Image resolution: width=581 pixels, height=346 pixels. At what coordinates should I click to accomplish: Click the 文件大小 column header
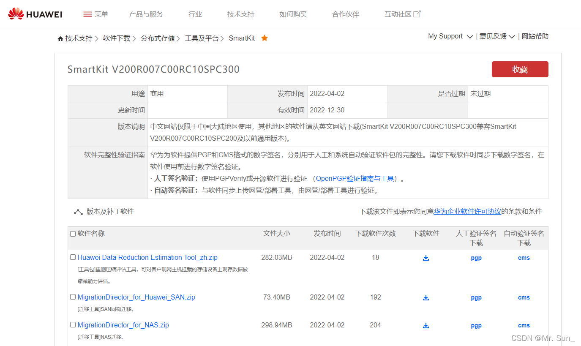pos(277,233)
